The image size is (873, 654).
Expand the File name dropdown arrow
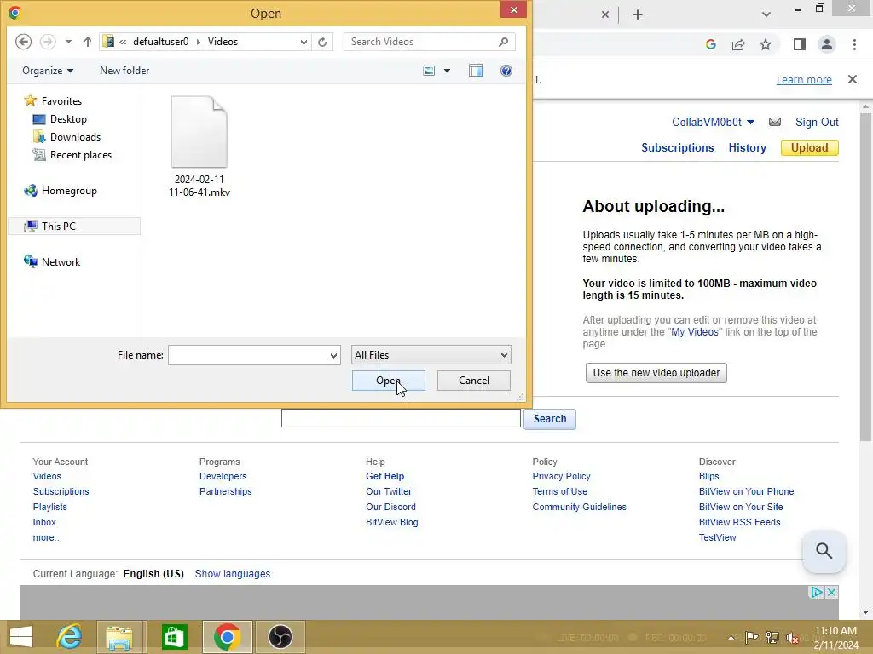pos(333,355)
